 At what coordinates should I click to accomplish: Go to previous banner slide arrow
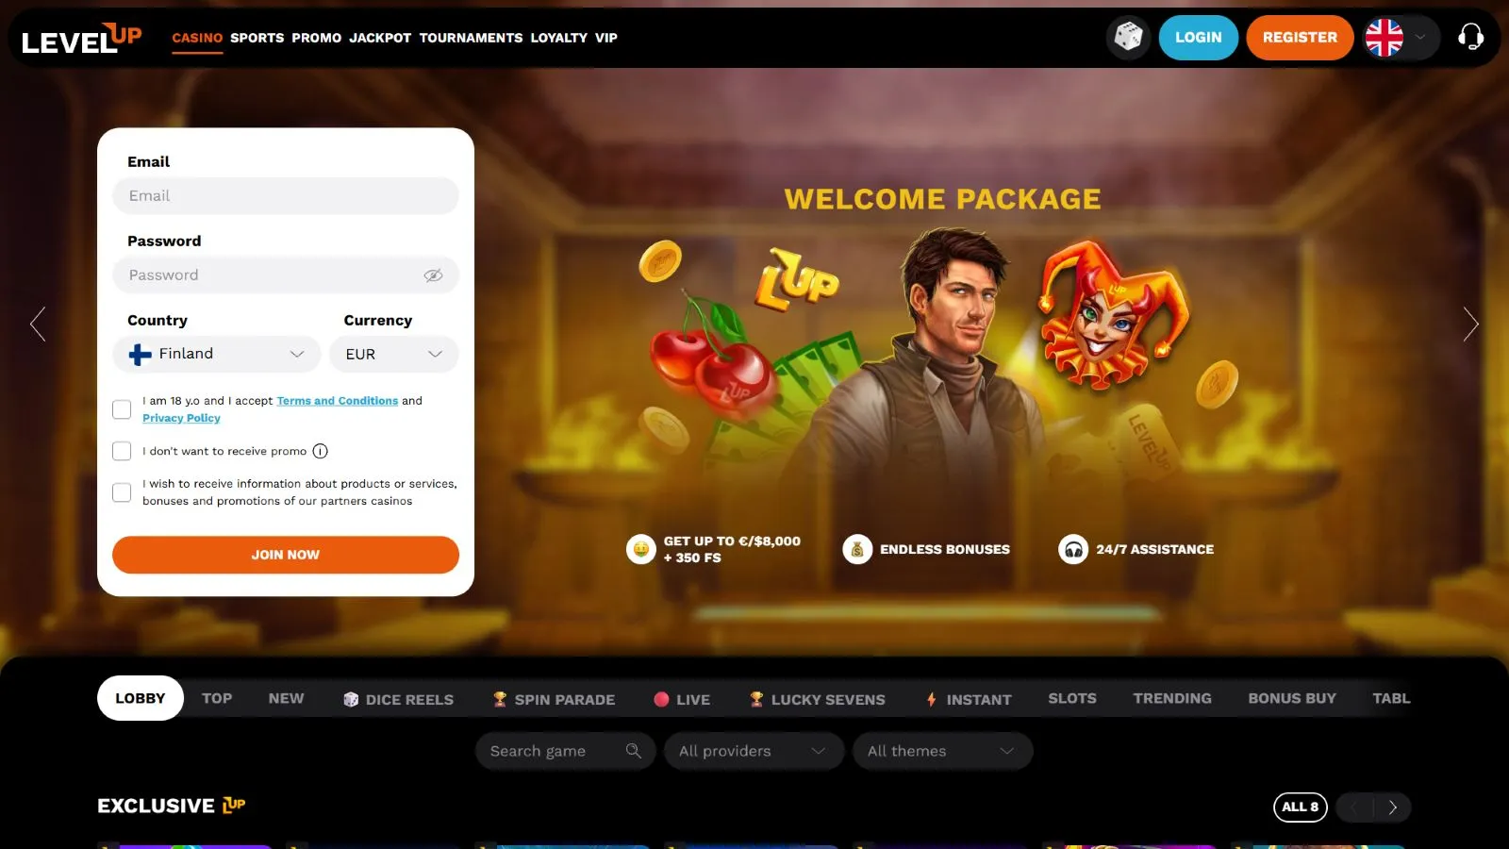pyautogui.click(x=38, y=324)
